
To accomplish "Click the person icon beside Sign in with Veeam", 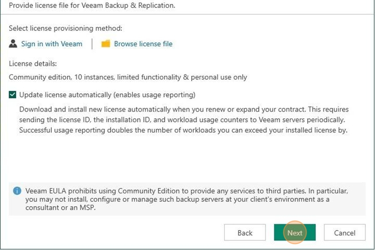I will tap(13, 44).
